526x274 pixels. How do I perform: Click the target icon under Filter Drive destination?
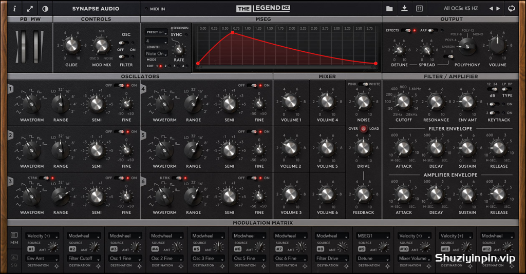tap(346, 266)
